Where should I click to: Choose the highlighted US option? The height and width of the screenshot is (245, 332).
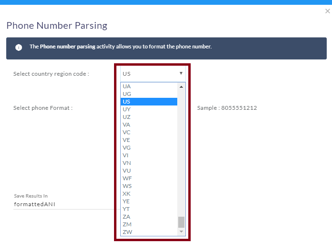[149, 102]
